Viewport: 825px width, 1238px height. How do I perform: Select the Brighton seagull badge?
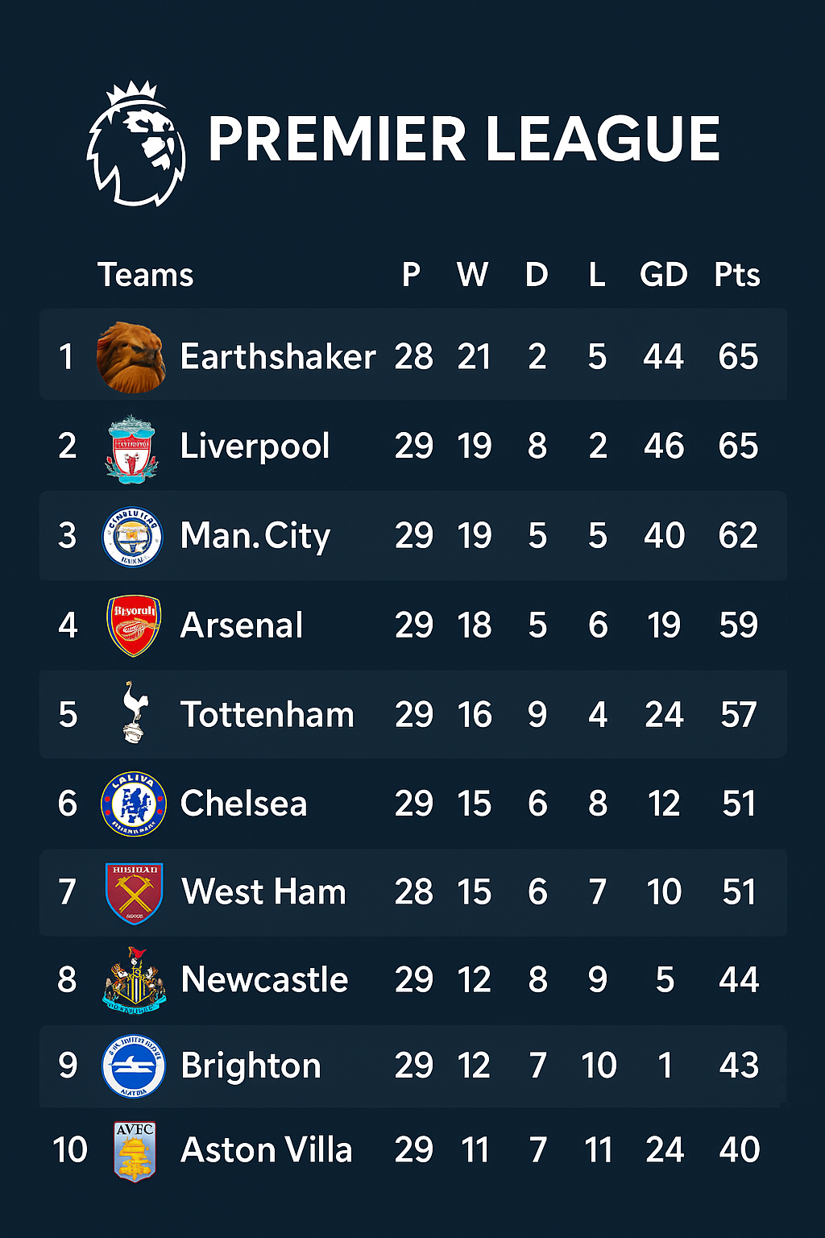(x=133, y=1066)
